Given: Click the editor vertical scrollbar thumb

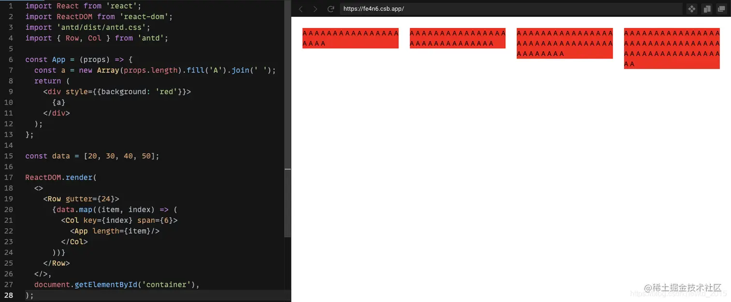Looking at the screenshot, I should coord(288,203).
